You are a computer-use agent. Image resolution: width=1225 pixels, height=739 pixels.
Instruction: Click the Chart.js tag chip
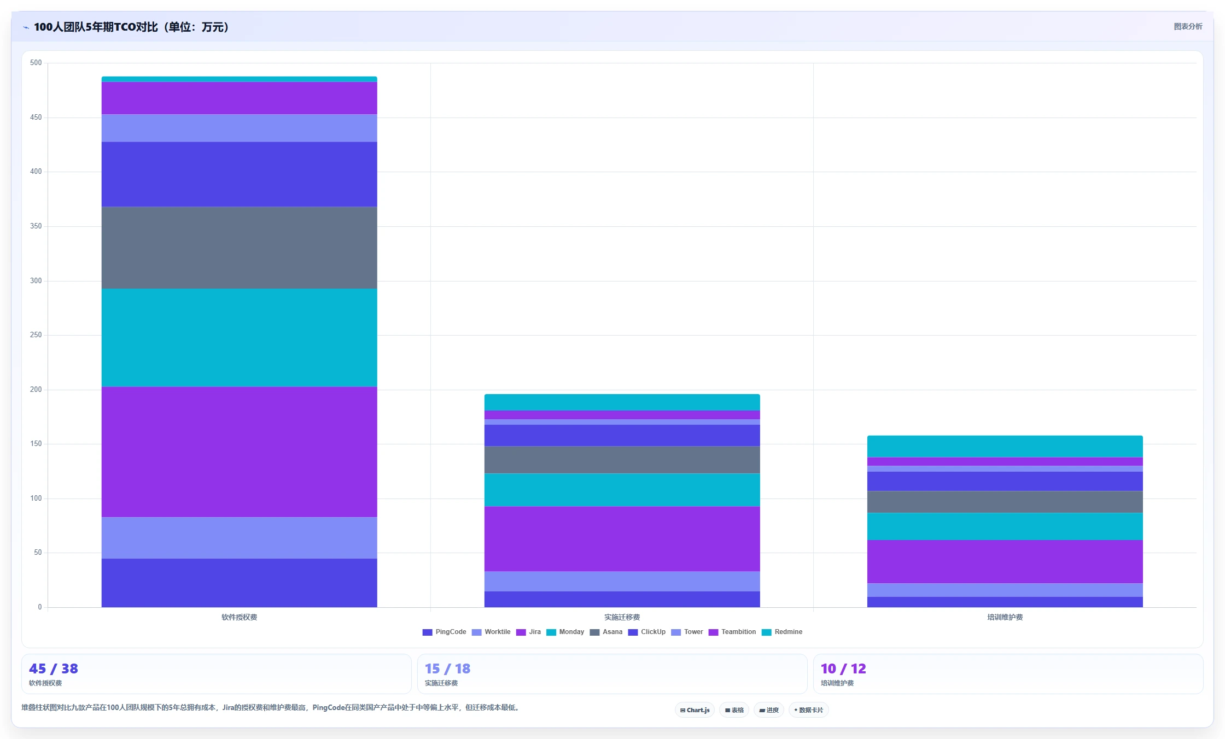[x=695, y=710]
